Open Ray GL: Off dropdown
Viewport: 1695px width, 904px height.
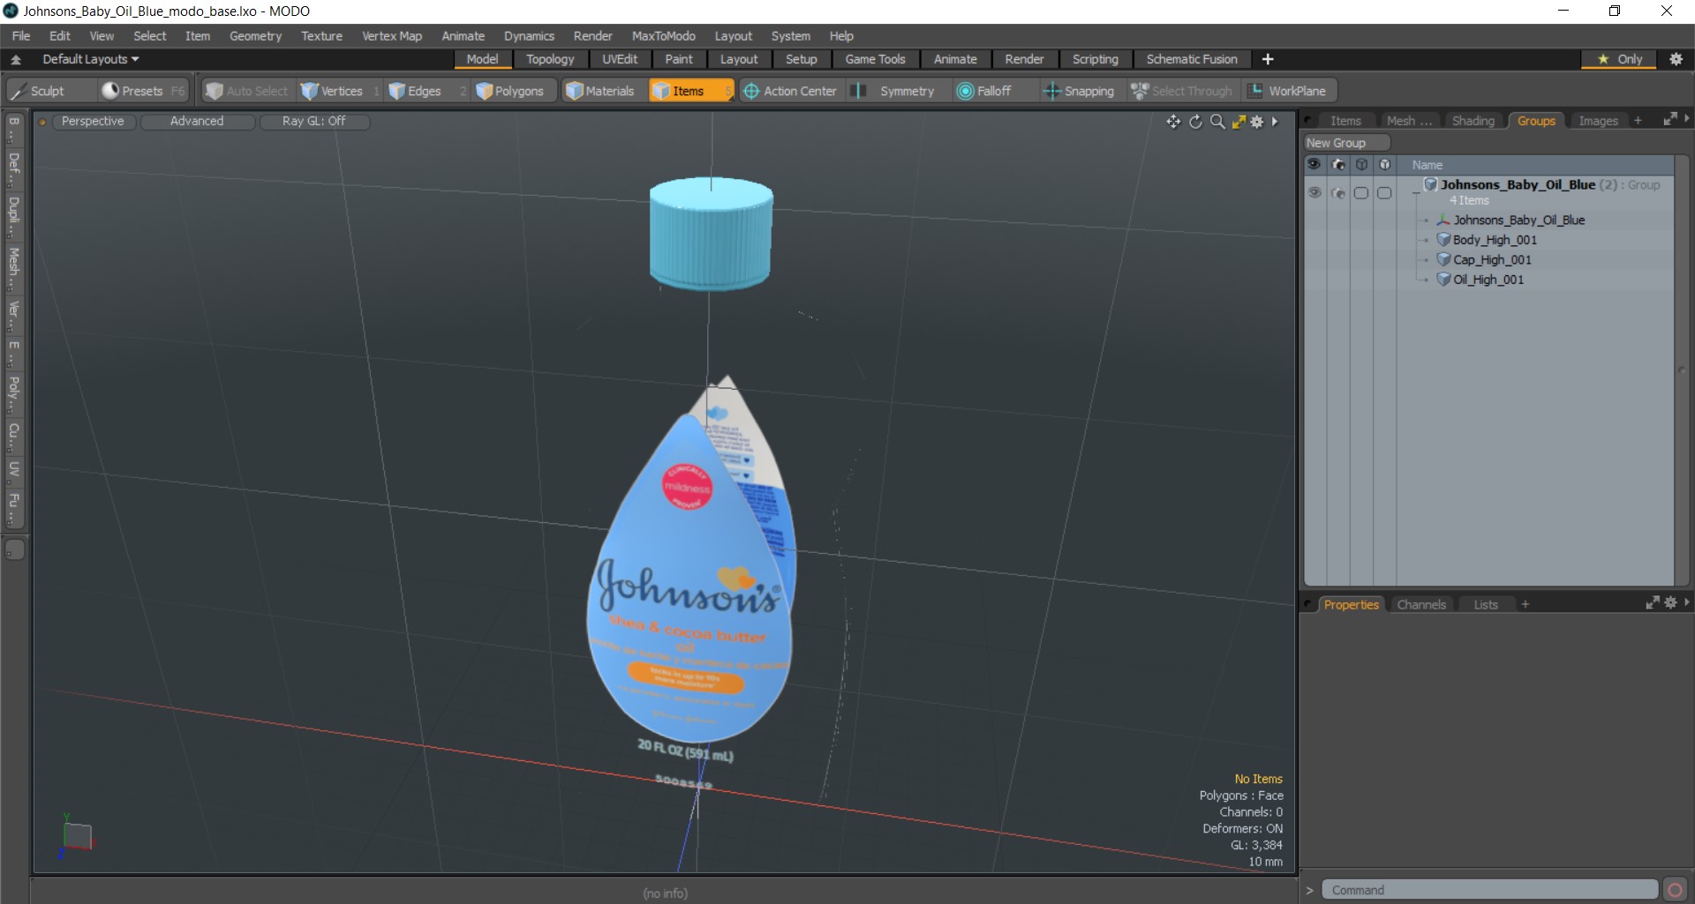(x=313, y=121)
